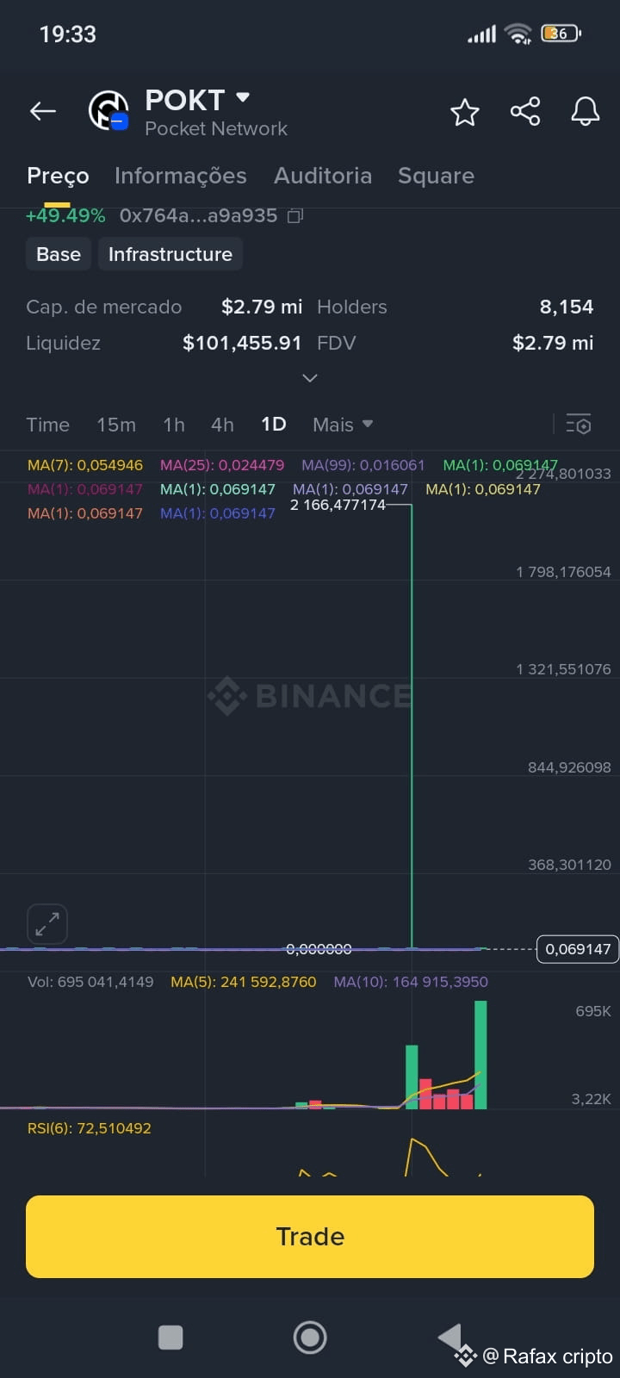
Task: Tap the Cap. de mercado value
Action: click(x=262, y=307)
